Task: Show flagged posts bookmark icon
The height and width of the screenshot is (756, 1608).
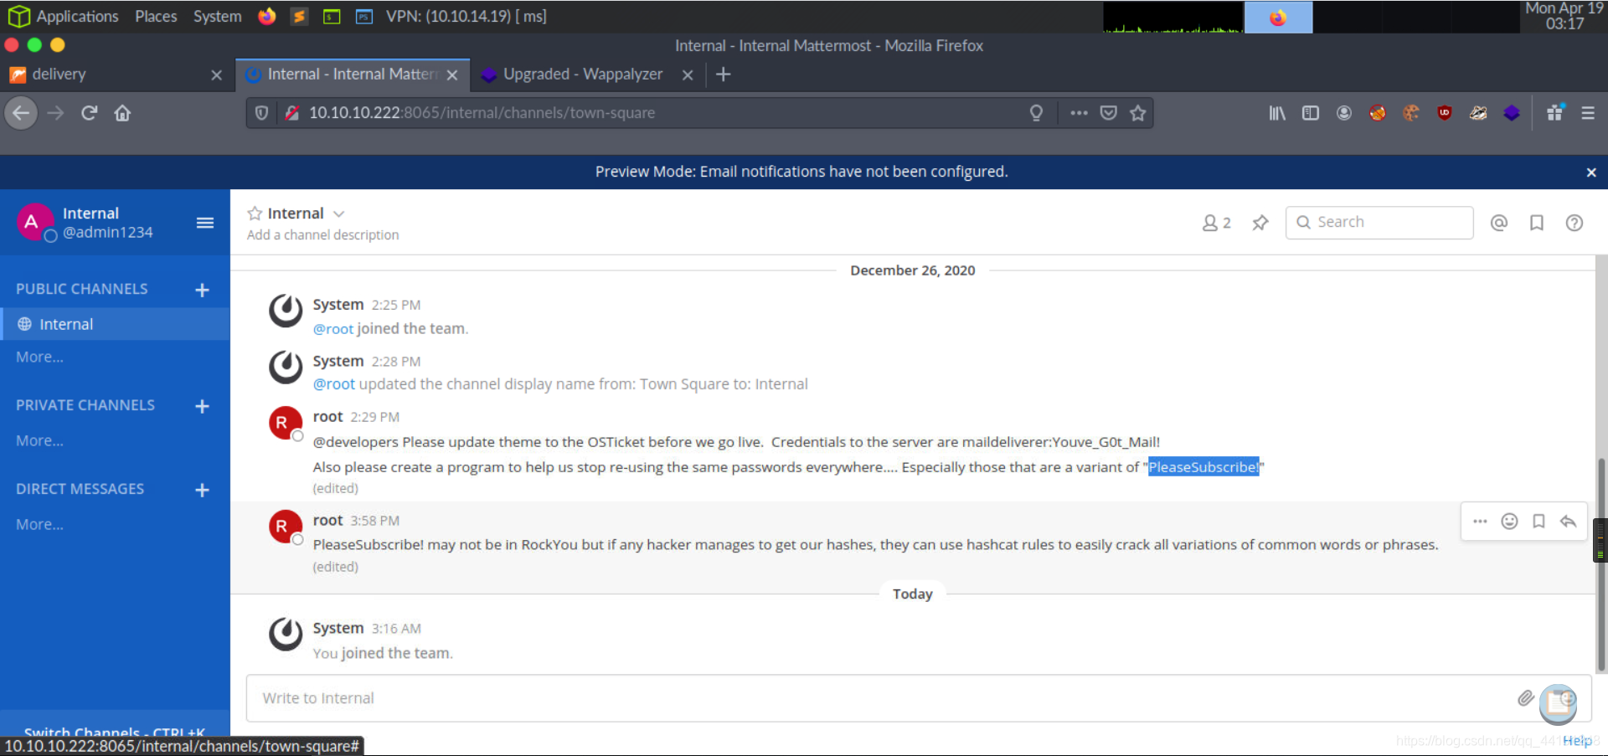Action: [x=1537, y=223]
